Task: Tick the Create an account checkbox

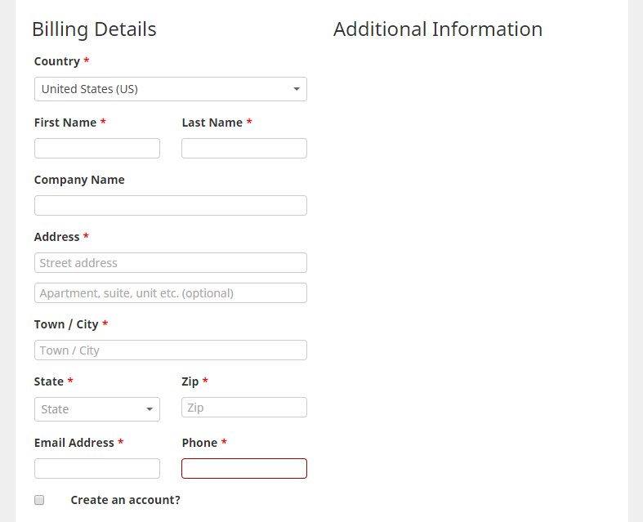Action: point(39,500)
